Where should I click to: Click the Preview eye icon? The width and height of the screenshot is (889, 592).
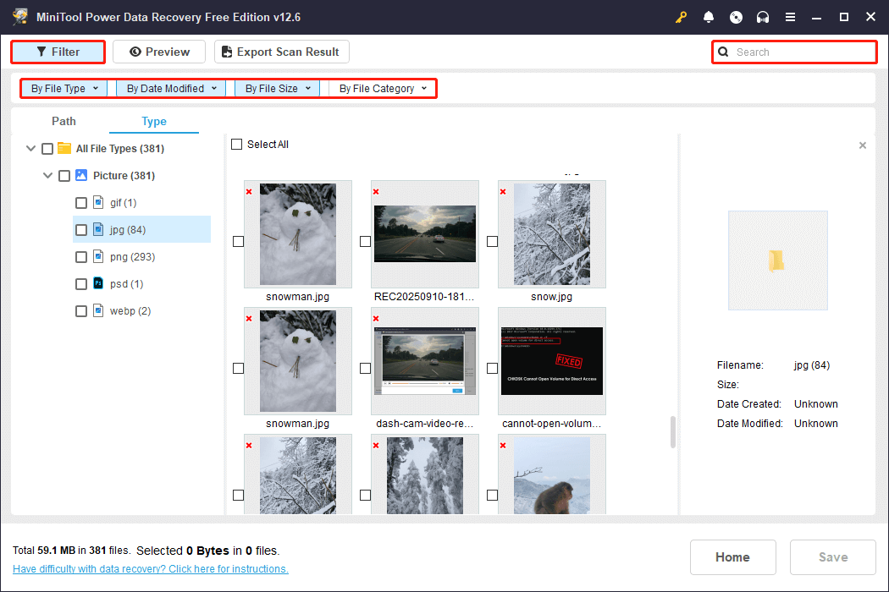click(134, 52)
